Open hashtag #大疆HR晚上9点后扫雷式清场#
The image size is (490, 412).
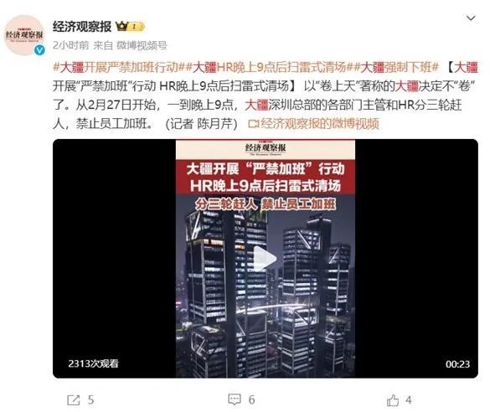[270, 67]
